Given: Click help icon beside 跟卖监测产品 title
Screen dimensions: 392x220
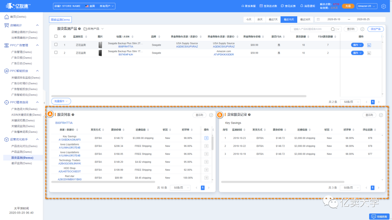Looking at the screenshot, I should point(79,29).
